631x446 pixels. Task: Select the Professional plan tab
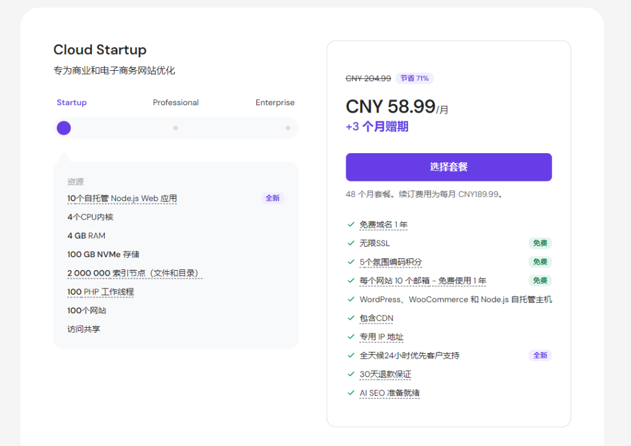[x=176, y=103]
